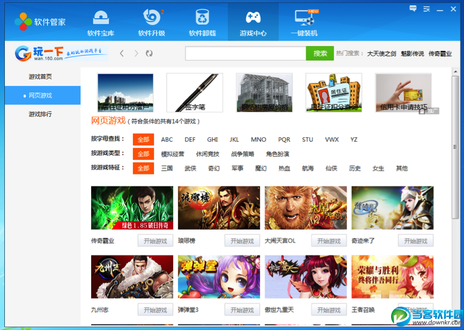Open the 傲世九重天 game banner
This screenshot has width=464, height=330.
306,277
